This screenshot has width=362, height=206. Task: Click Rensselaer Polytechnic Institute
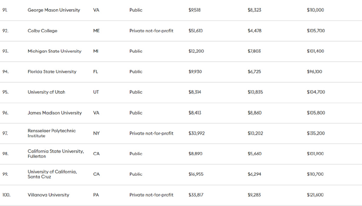[x=52, y=133]
